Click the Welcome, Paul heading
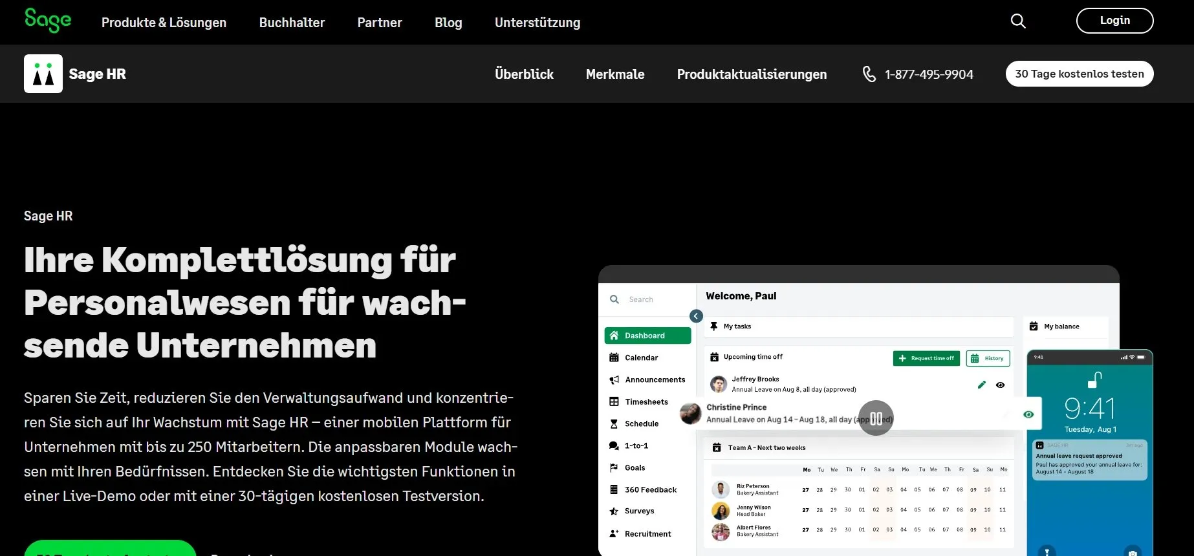Screen dimensions: 1194x556 click(x=741, y=296)
